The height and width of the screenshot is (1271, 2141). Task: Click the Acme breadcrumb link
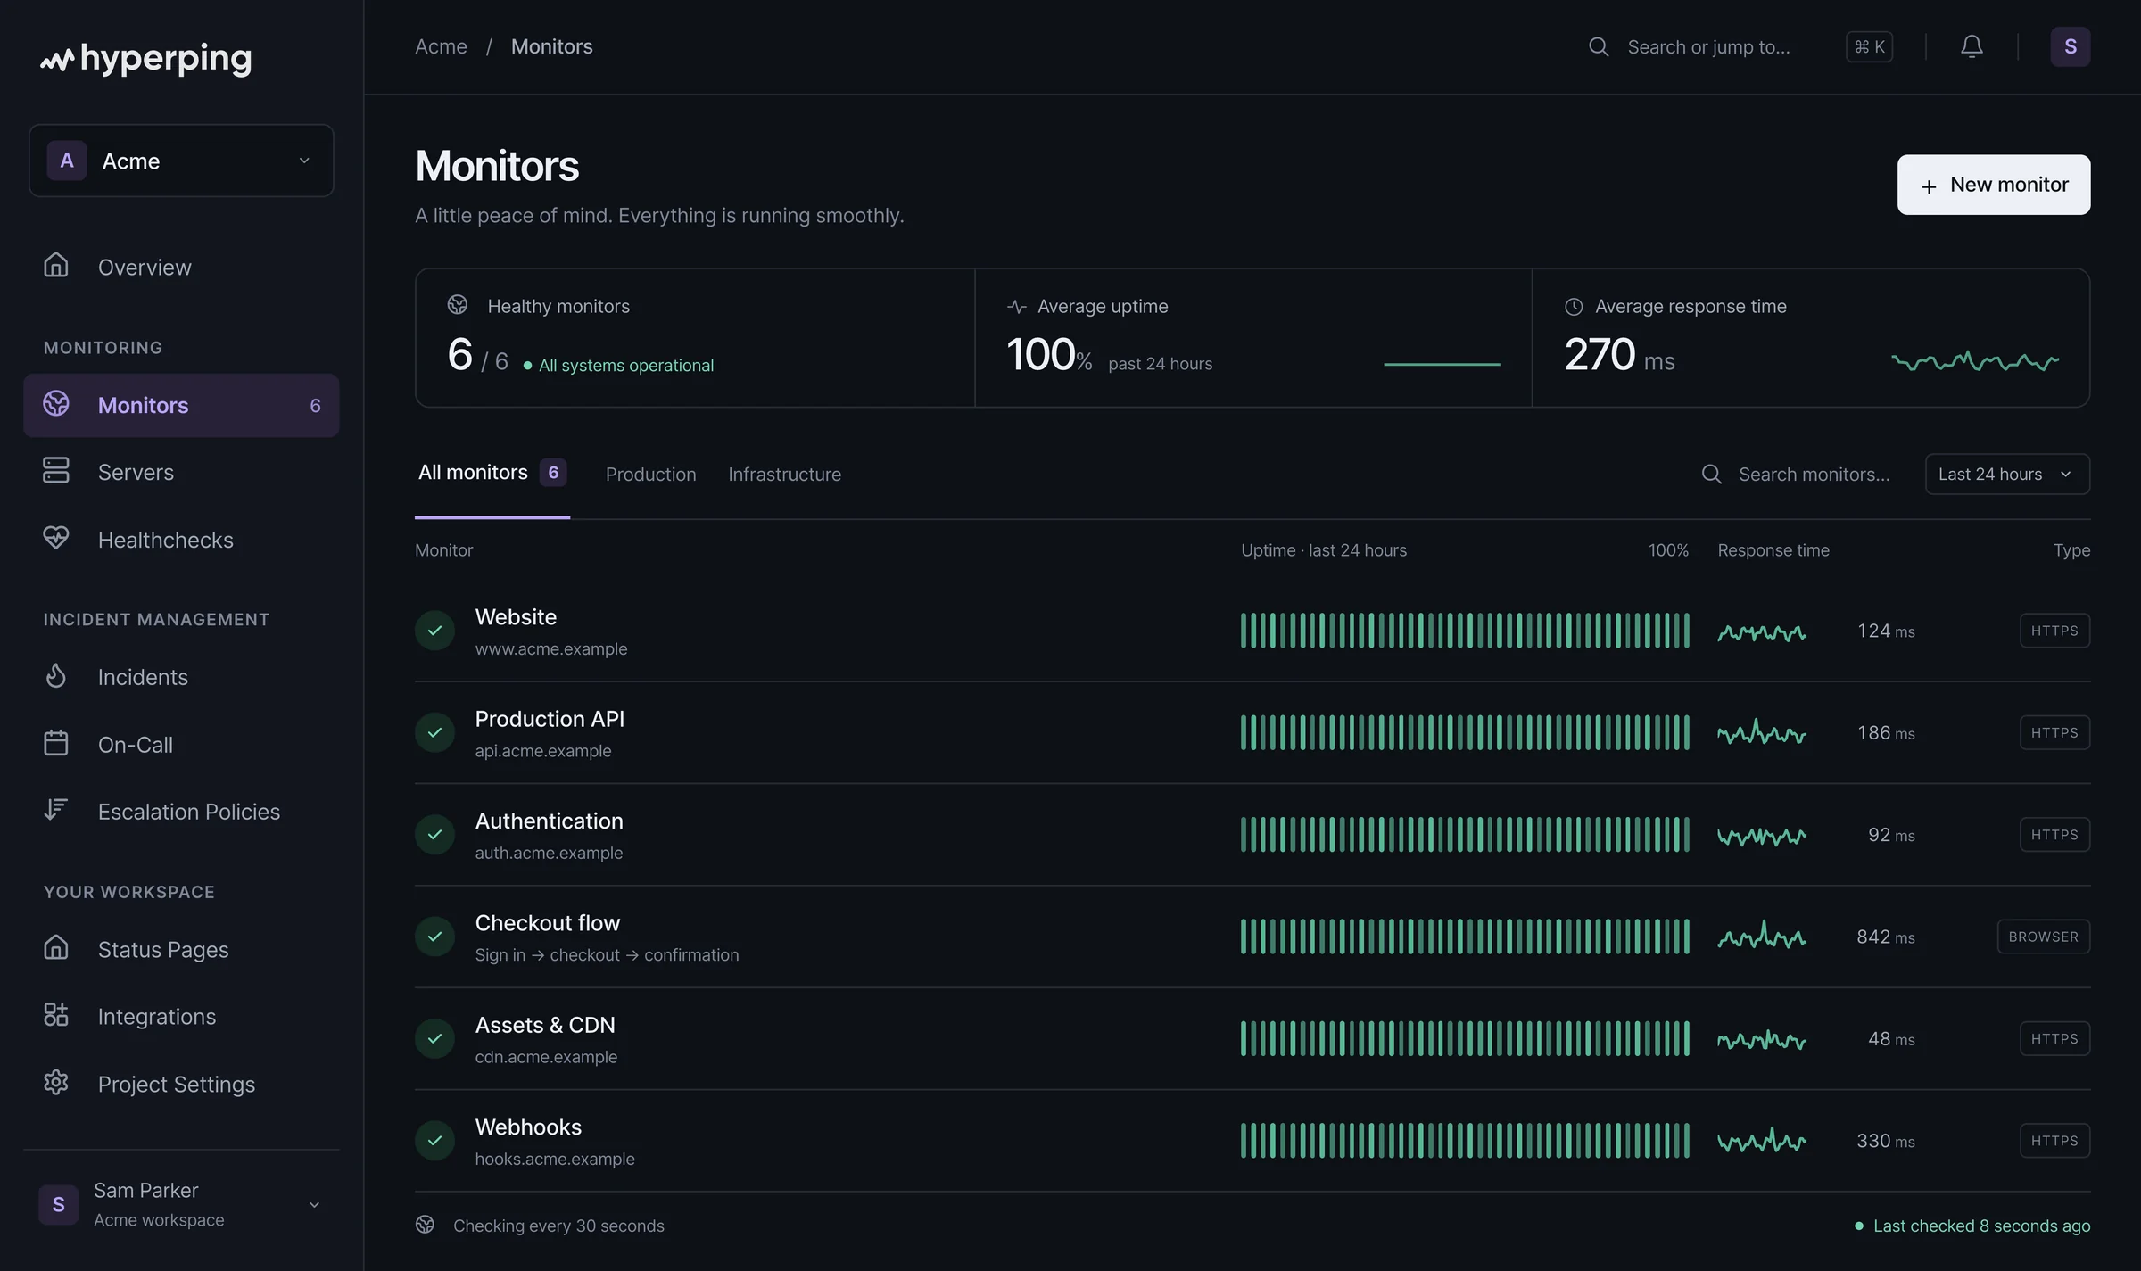(441, 46)
